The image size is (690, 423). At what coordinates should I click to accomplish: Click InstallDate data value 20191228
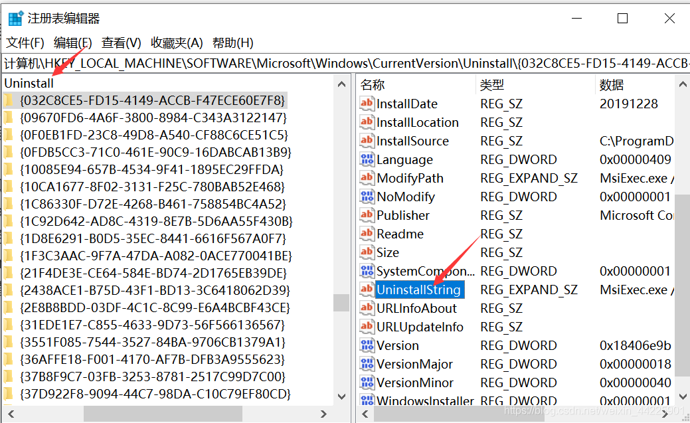(628, 104)
